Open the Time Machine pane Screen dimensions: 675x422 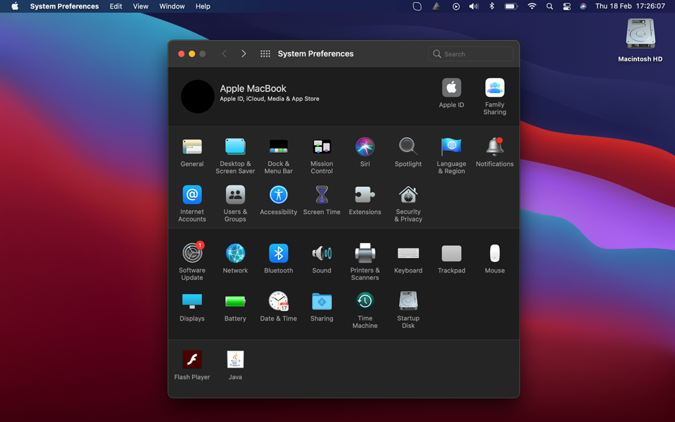click(365, 302)
